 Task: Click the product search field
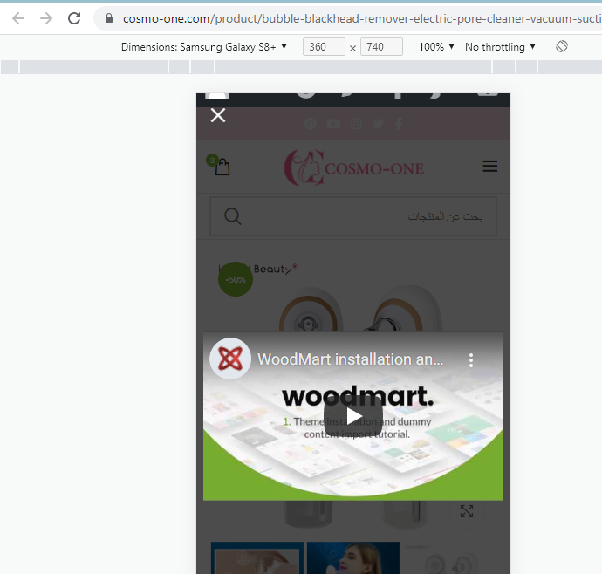[x=353, y=216]
